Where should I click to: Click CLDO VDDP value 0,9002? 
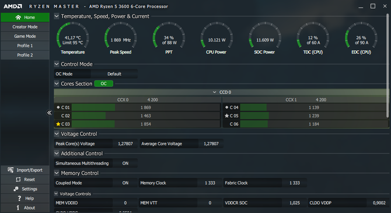click(379, 202)
